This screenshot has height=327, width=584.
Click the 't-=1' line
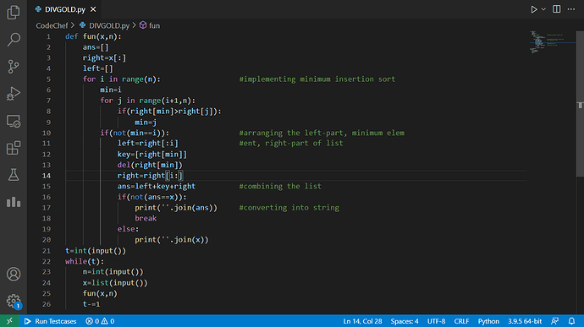pos(91,304)
